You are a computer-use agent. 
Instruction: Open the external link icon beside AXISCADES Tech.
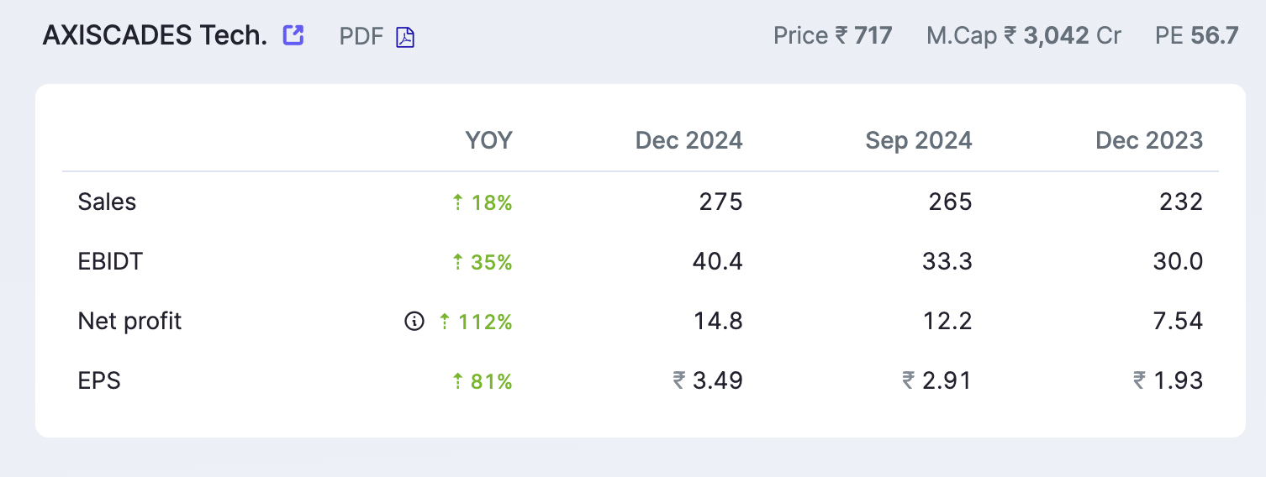(293, 35)
